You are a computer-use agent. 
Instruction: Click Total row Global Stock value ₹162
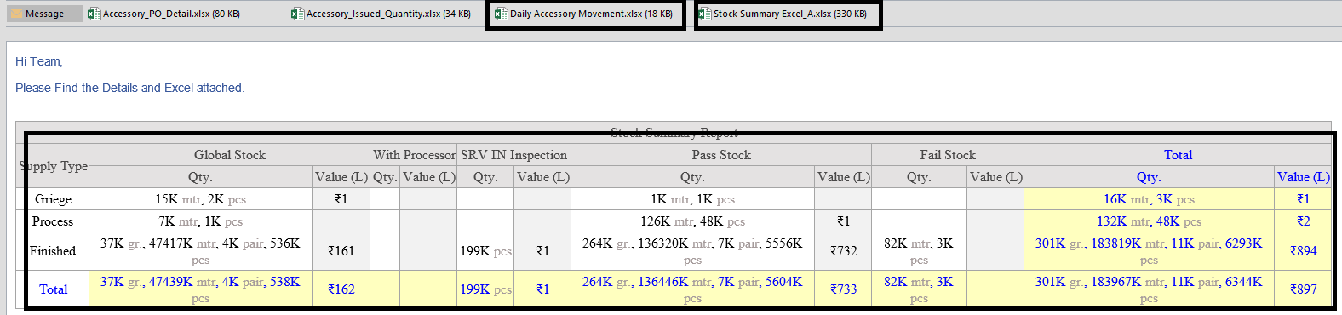[x=341, y=289]
